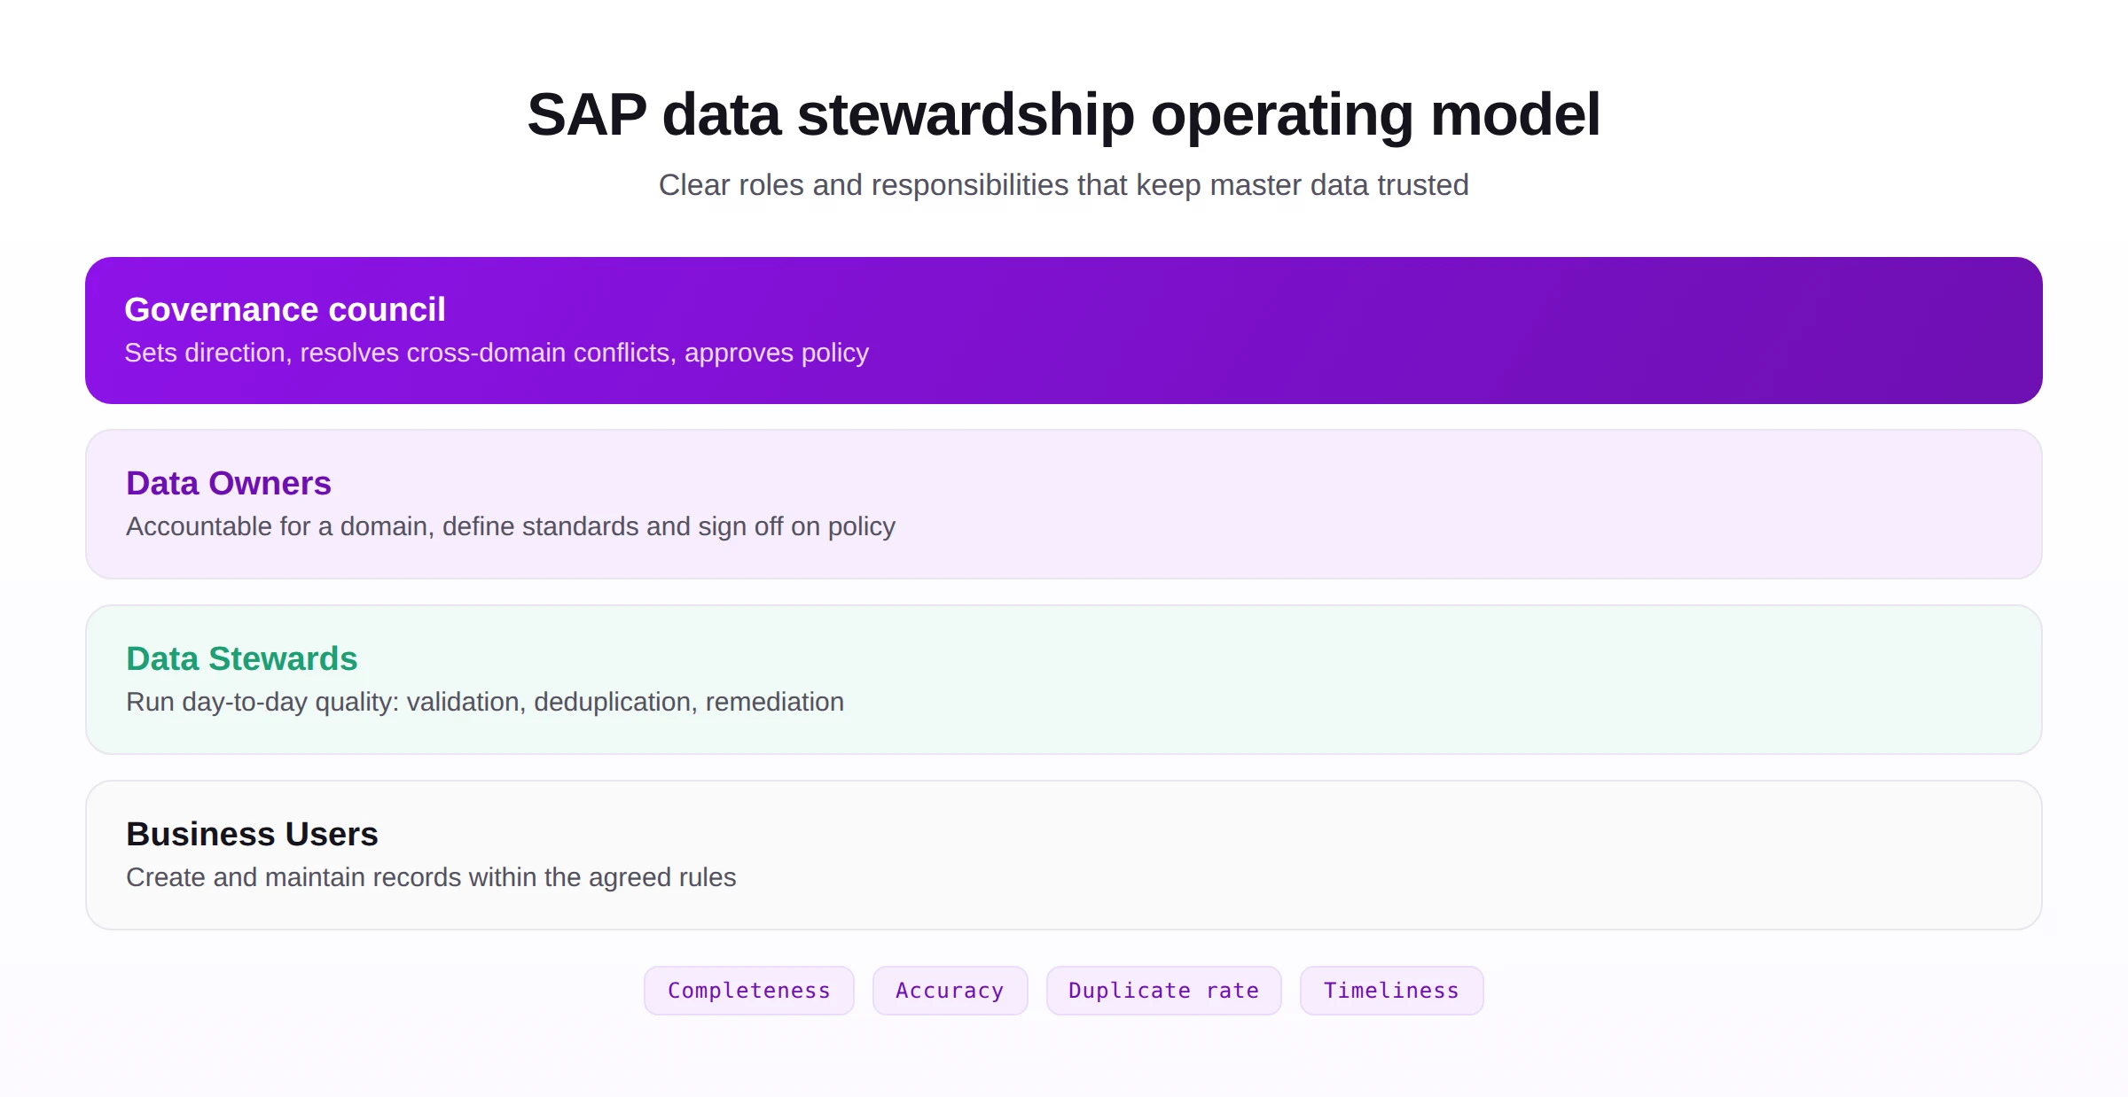Screen dimensions: 2128x1097
Task: Select the Data Owners card
Action: [1064, 504]
